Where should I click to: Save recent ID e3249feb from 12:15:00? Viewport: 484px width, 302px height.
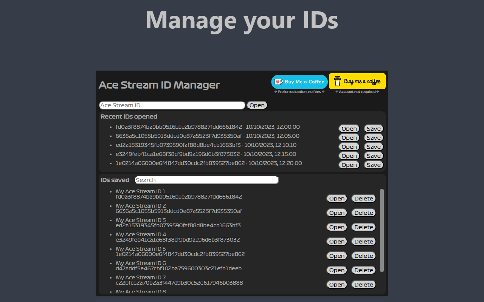point(374,156)
